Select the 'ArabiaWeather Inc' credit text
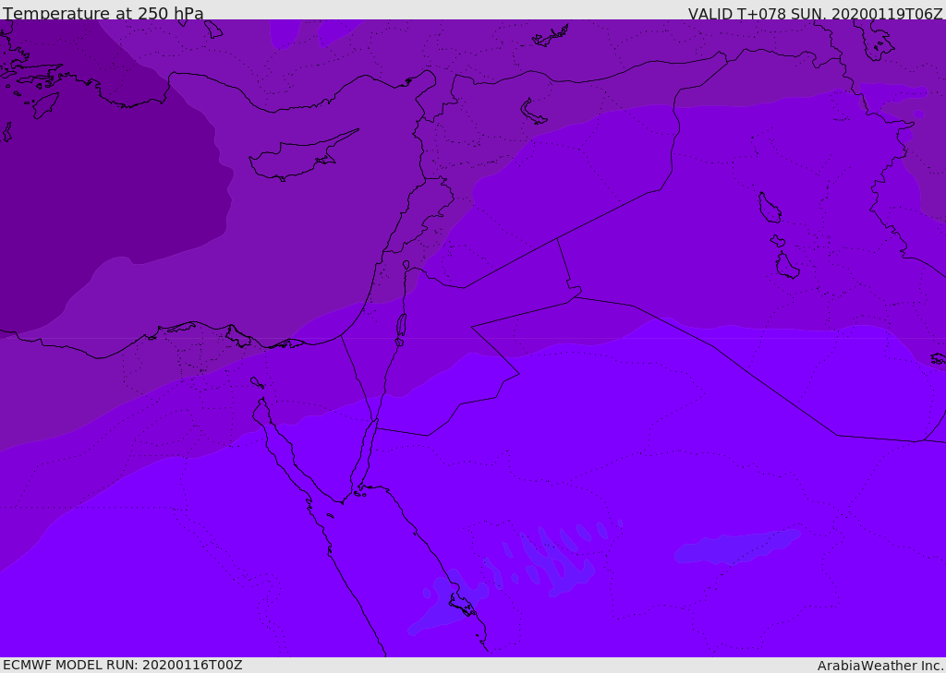The height and width of the screenshot is (673, 946). click(x=879, y=666)
